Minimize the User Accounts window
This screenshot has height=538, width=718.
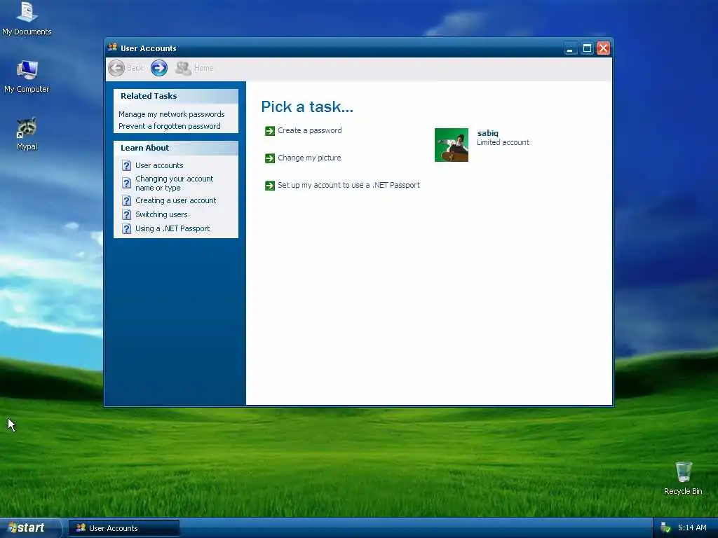click(570, 48)
